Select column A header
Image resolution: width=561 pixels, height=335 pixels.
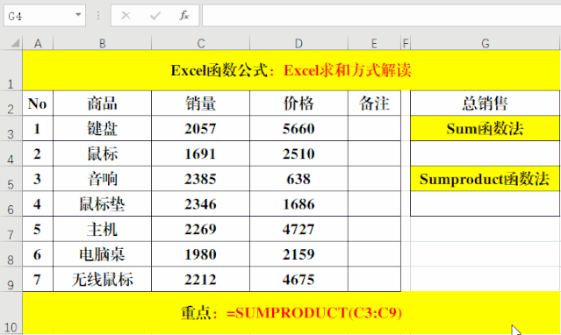[38, 43]
